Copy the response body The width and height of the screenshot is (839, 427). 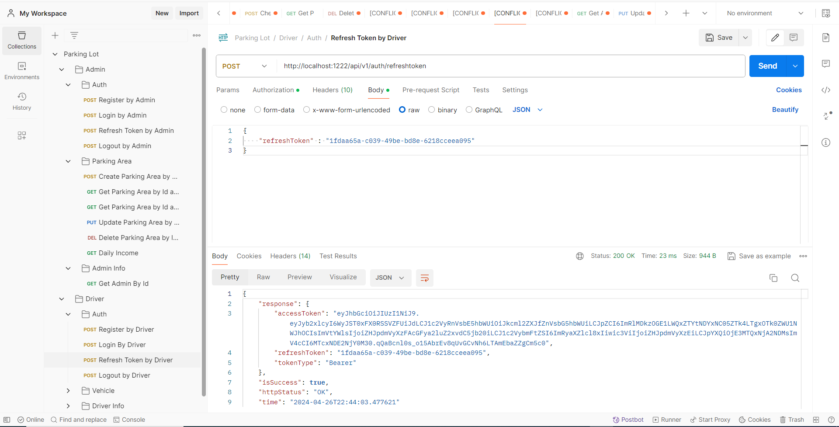coord(773,278)
